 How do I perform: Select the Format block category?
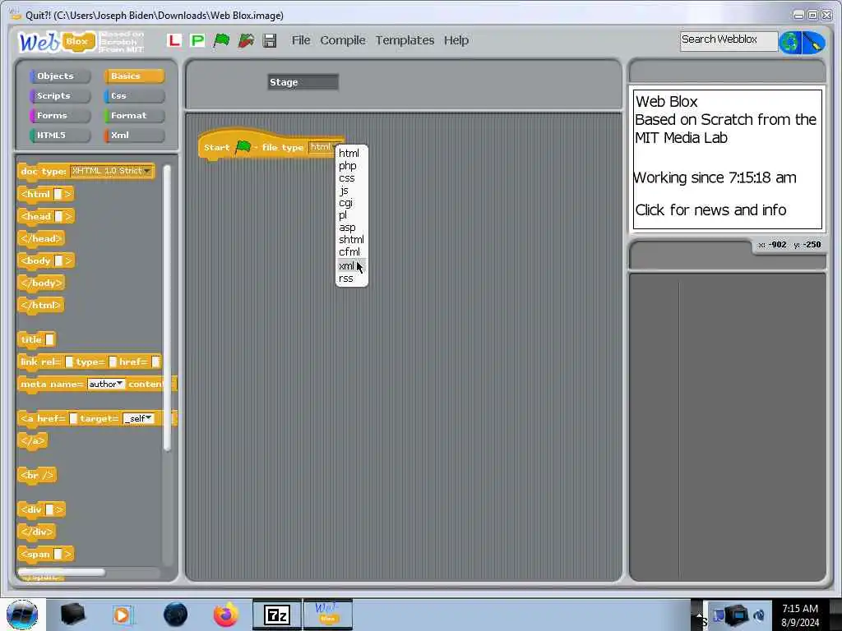[x=134, y=115]
